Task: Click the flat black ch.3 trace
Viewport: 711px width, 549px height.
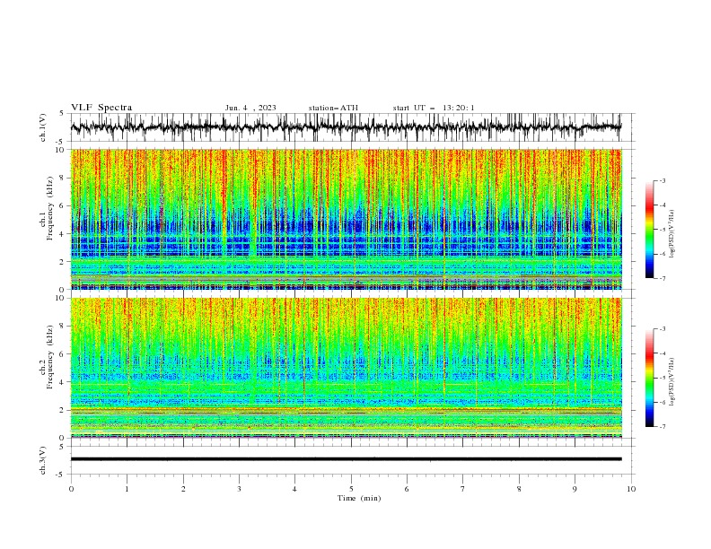Action: 346,459
